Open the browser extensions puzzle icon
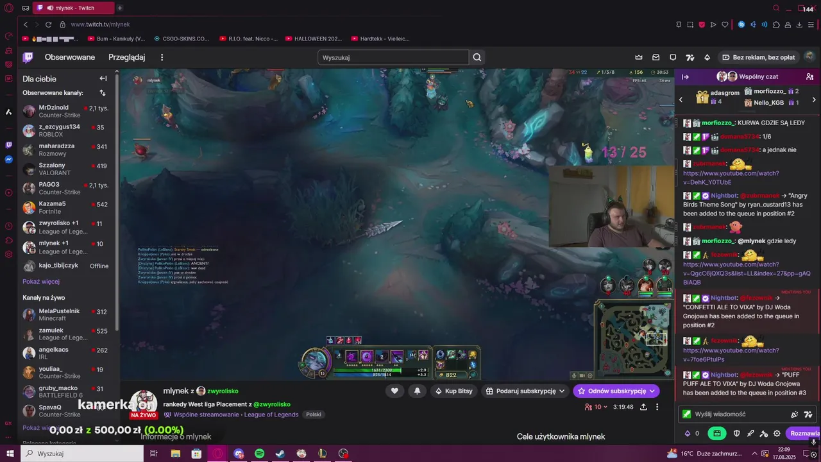The width and height of the screenshot is (821, 462). click(776, 24)
